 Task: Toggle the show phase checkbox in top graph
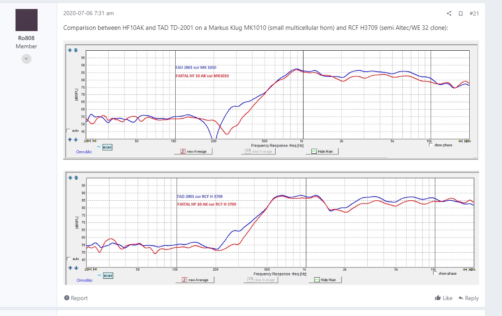click(x=431, y=145)
